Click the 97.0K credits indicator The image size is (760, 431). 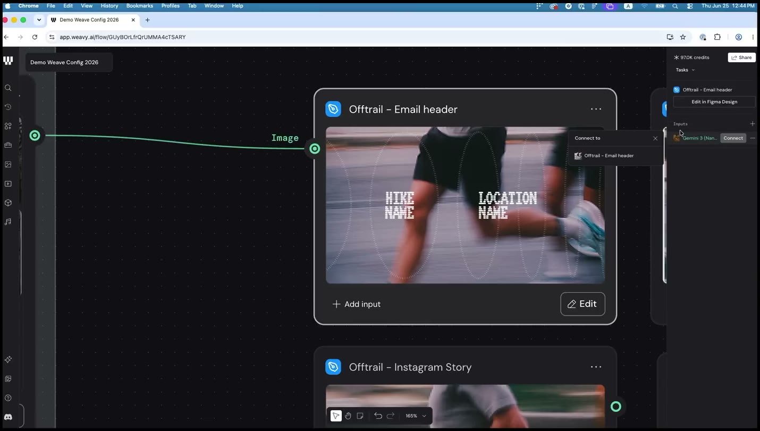coord(691,57)
